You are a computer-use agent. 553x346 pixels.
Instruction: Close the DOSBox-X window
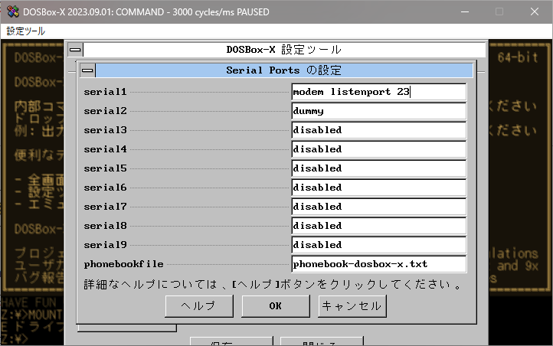(x=535, y=11)
